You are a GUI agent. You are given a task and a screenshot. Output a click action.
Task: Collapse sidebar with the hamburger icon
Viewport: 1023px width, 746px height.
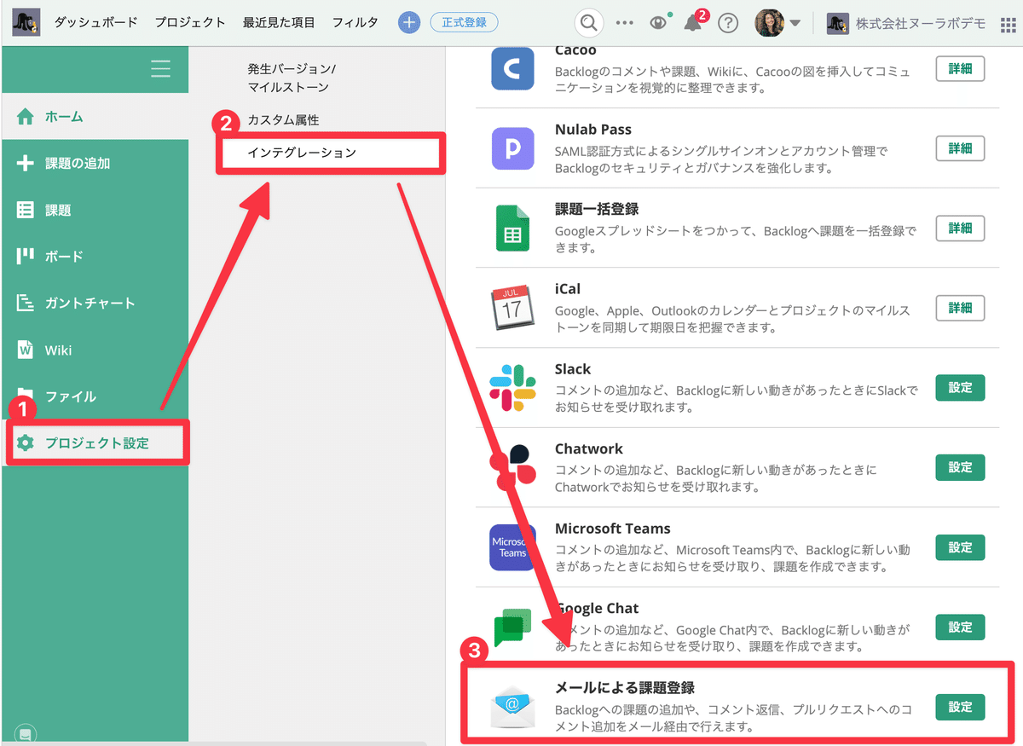click(x=160, y=70)
